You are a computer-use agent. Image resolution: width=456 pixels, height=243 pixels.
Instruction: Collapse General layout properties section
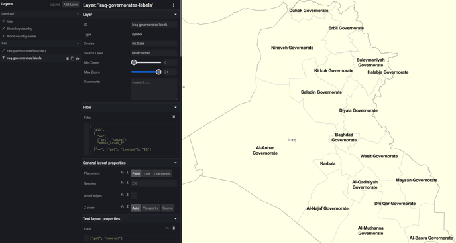[176, 163]
